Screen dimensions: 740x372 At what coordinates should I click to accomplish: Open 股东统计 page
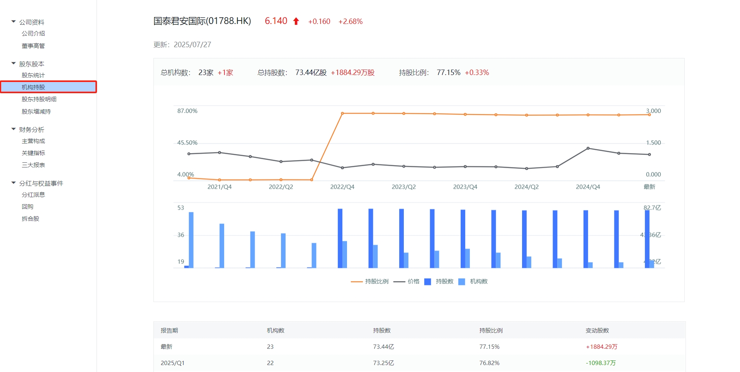(x=33, y=75)
